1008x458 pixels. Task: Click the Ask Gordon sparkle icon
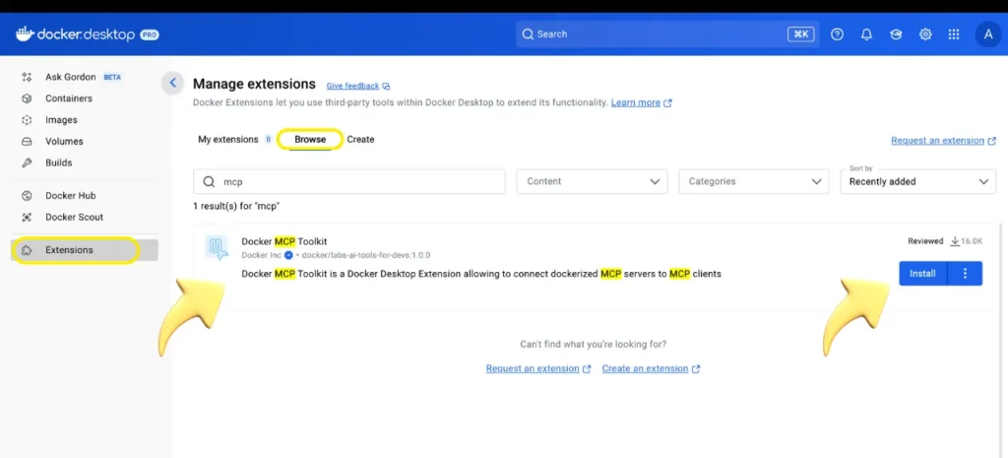click(x=27, y=77)
